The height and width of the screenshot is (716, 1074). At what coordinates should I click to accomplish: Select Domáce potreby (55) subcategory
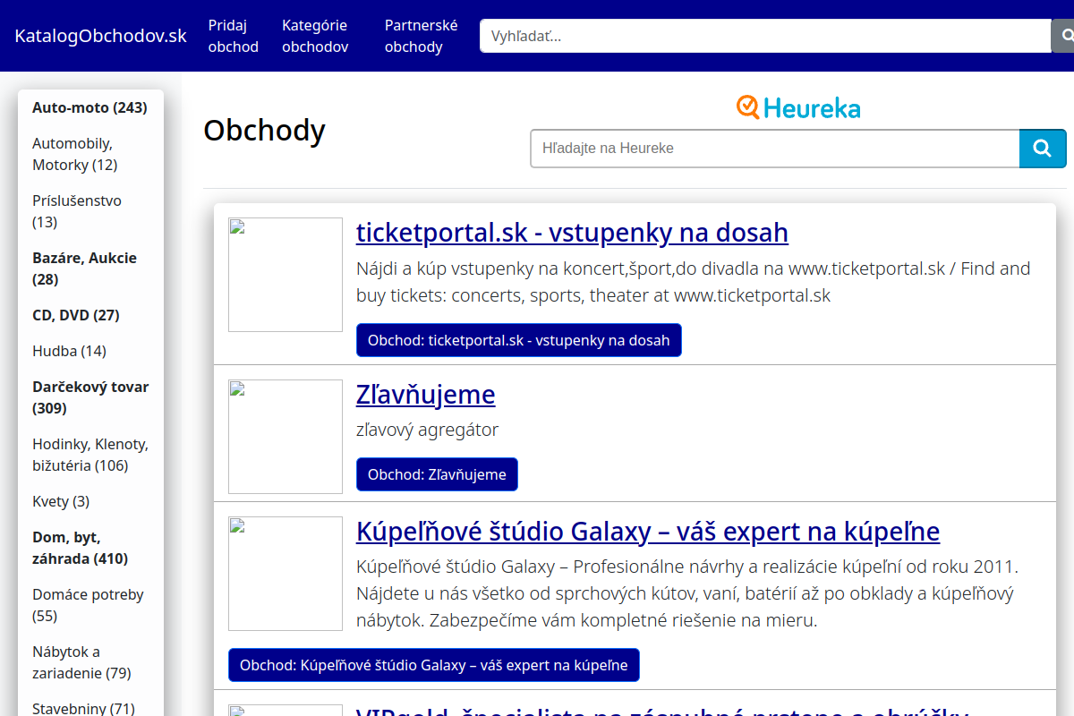tap(88, 605)
